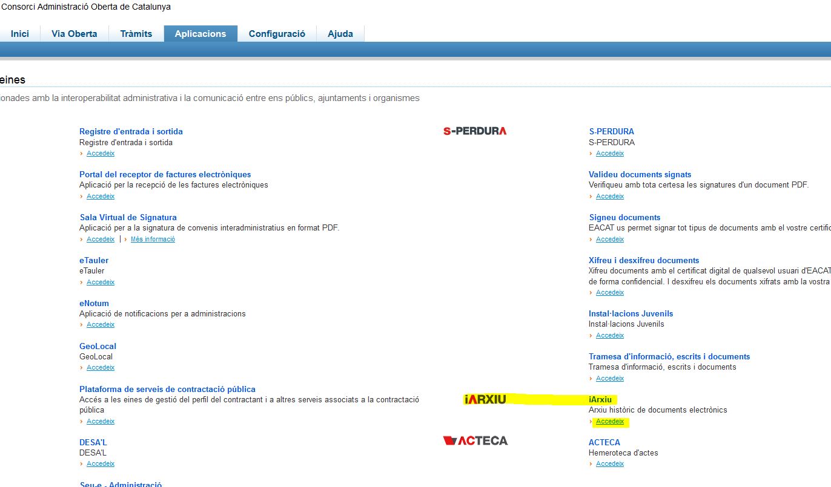This screenshot has height=487, width=831.
Task: Open Plataforma de serveis de contractació pública
Action: tap(167, 389)
